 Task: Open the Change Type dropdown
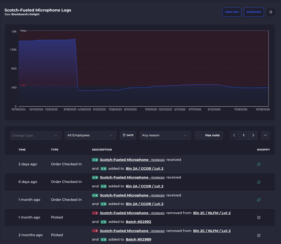pos(36,136)
